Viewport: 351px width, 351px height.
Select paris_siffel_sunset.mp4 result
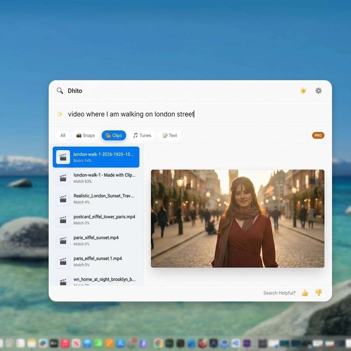coord(96,241)
